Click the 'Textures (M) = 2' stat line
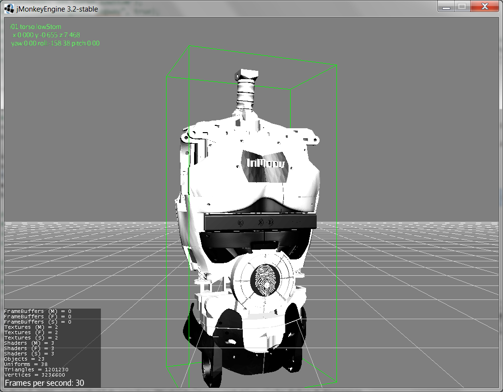This screenshot has height=392, width=503. [x=31, y=327]
